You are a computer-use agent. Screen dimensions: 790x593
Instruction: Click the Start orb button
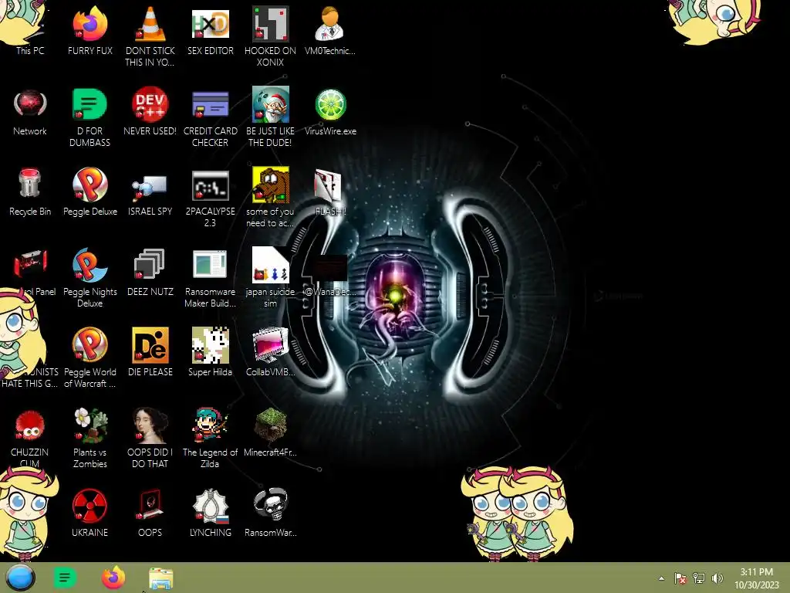20,578
